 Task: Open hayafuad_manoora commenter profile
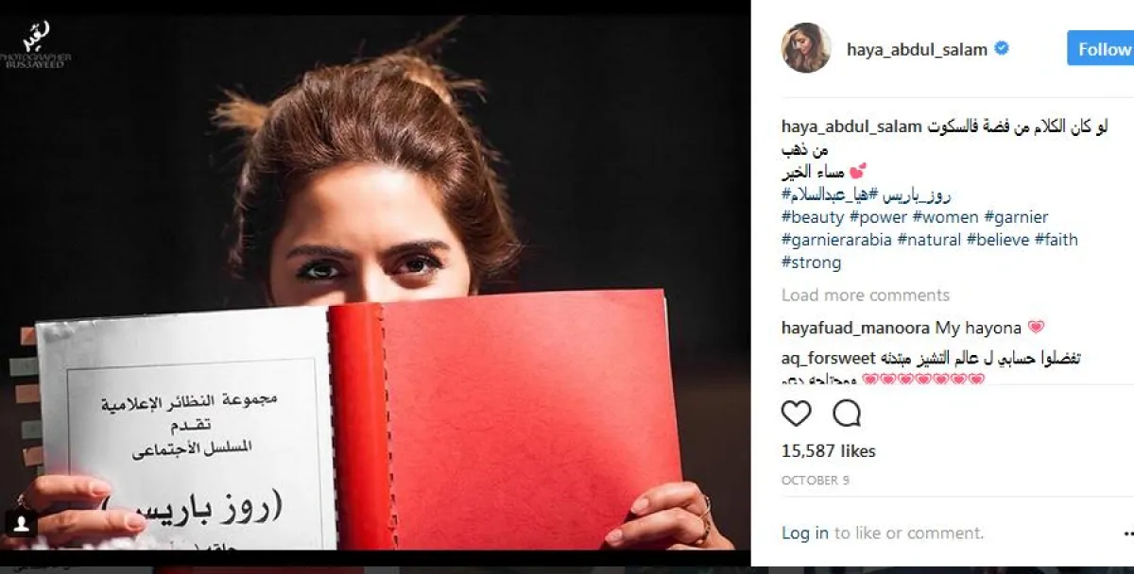(x=856, y=329)
